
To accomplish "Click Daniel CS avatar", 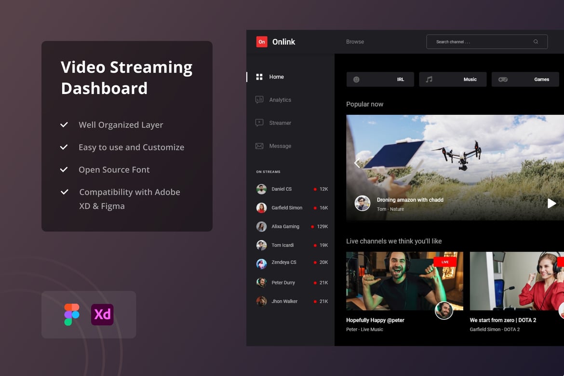I will click(261, 189).
